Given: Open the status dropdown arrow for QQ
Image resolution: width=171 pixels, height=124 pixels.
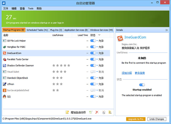Looking at the screenshot, I should pos(97,96).
